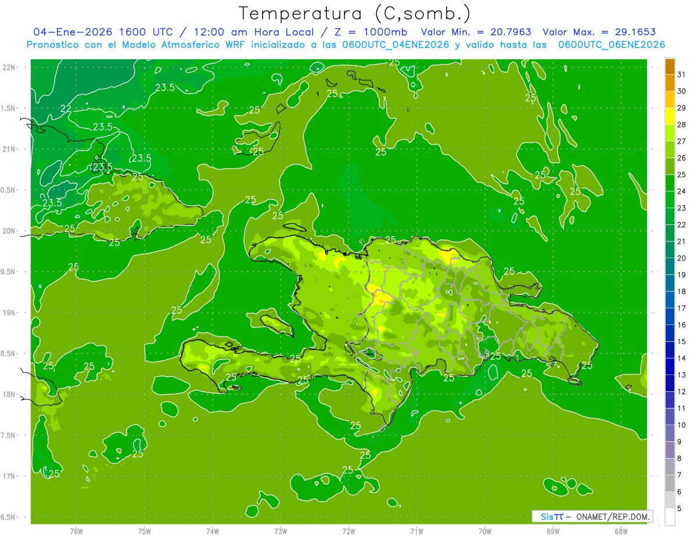Click the "15" legend scale label
This screenshot has height=539, width=697.
(x=682, y=342)
